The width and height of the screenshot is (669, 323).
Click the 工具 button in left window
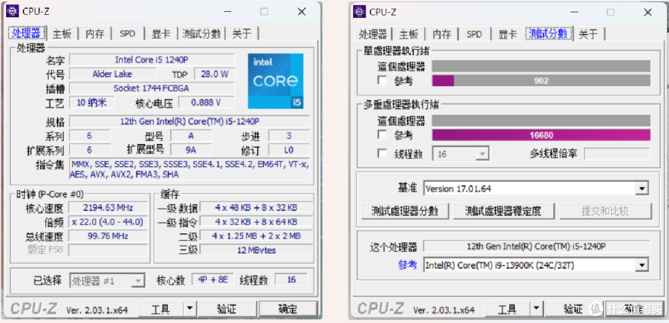point(161,309)
